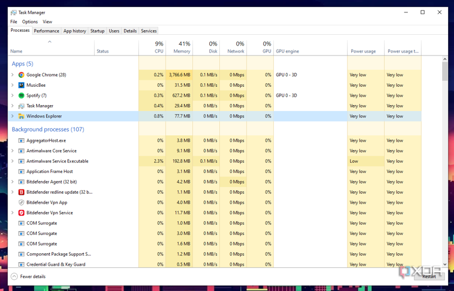This screenshot has height=291, width=454.
Task: Sort by the GPU engine column header
Action: (x=310, y=47)
